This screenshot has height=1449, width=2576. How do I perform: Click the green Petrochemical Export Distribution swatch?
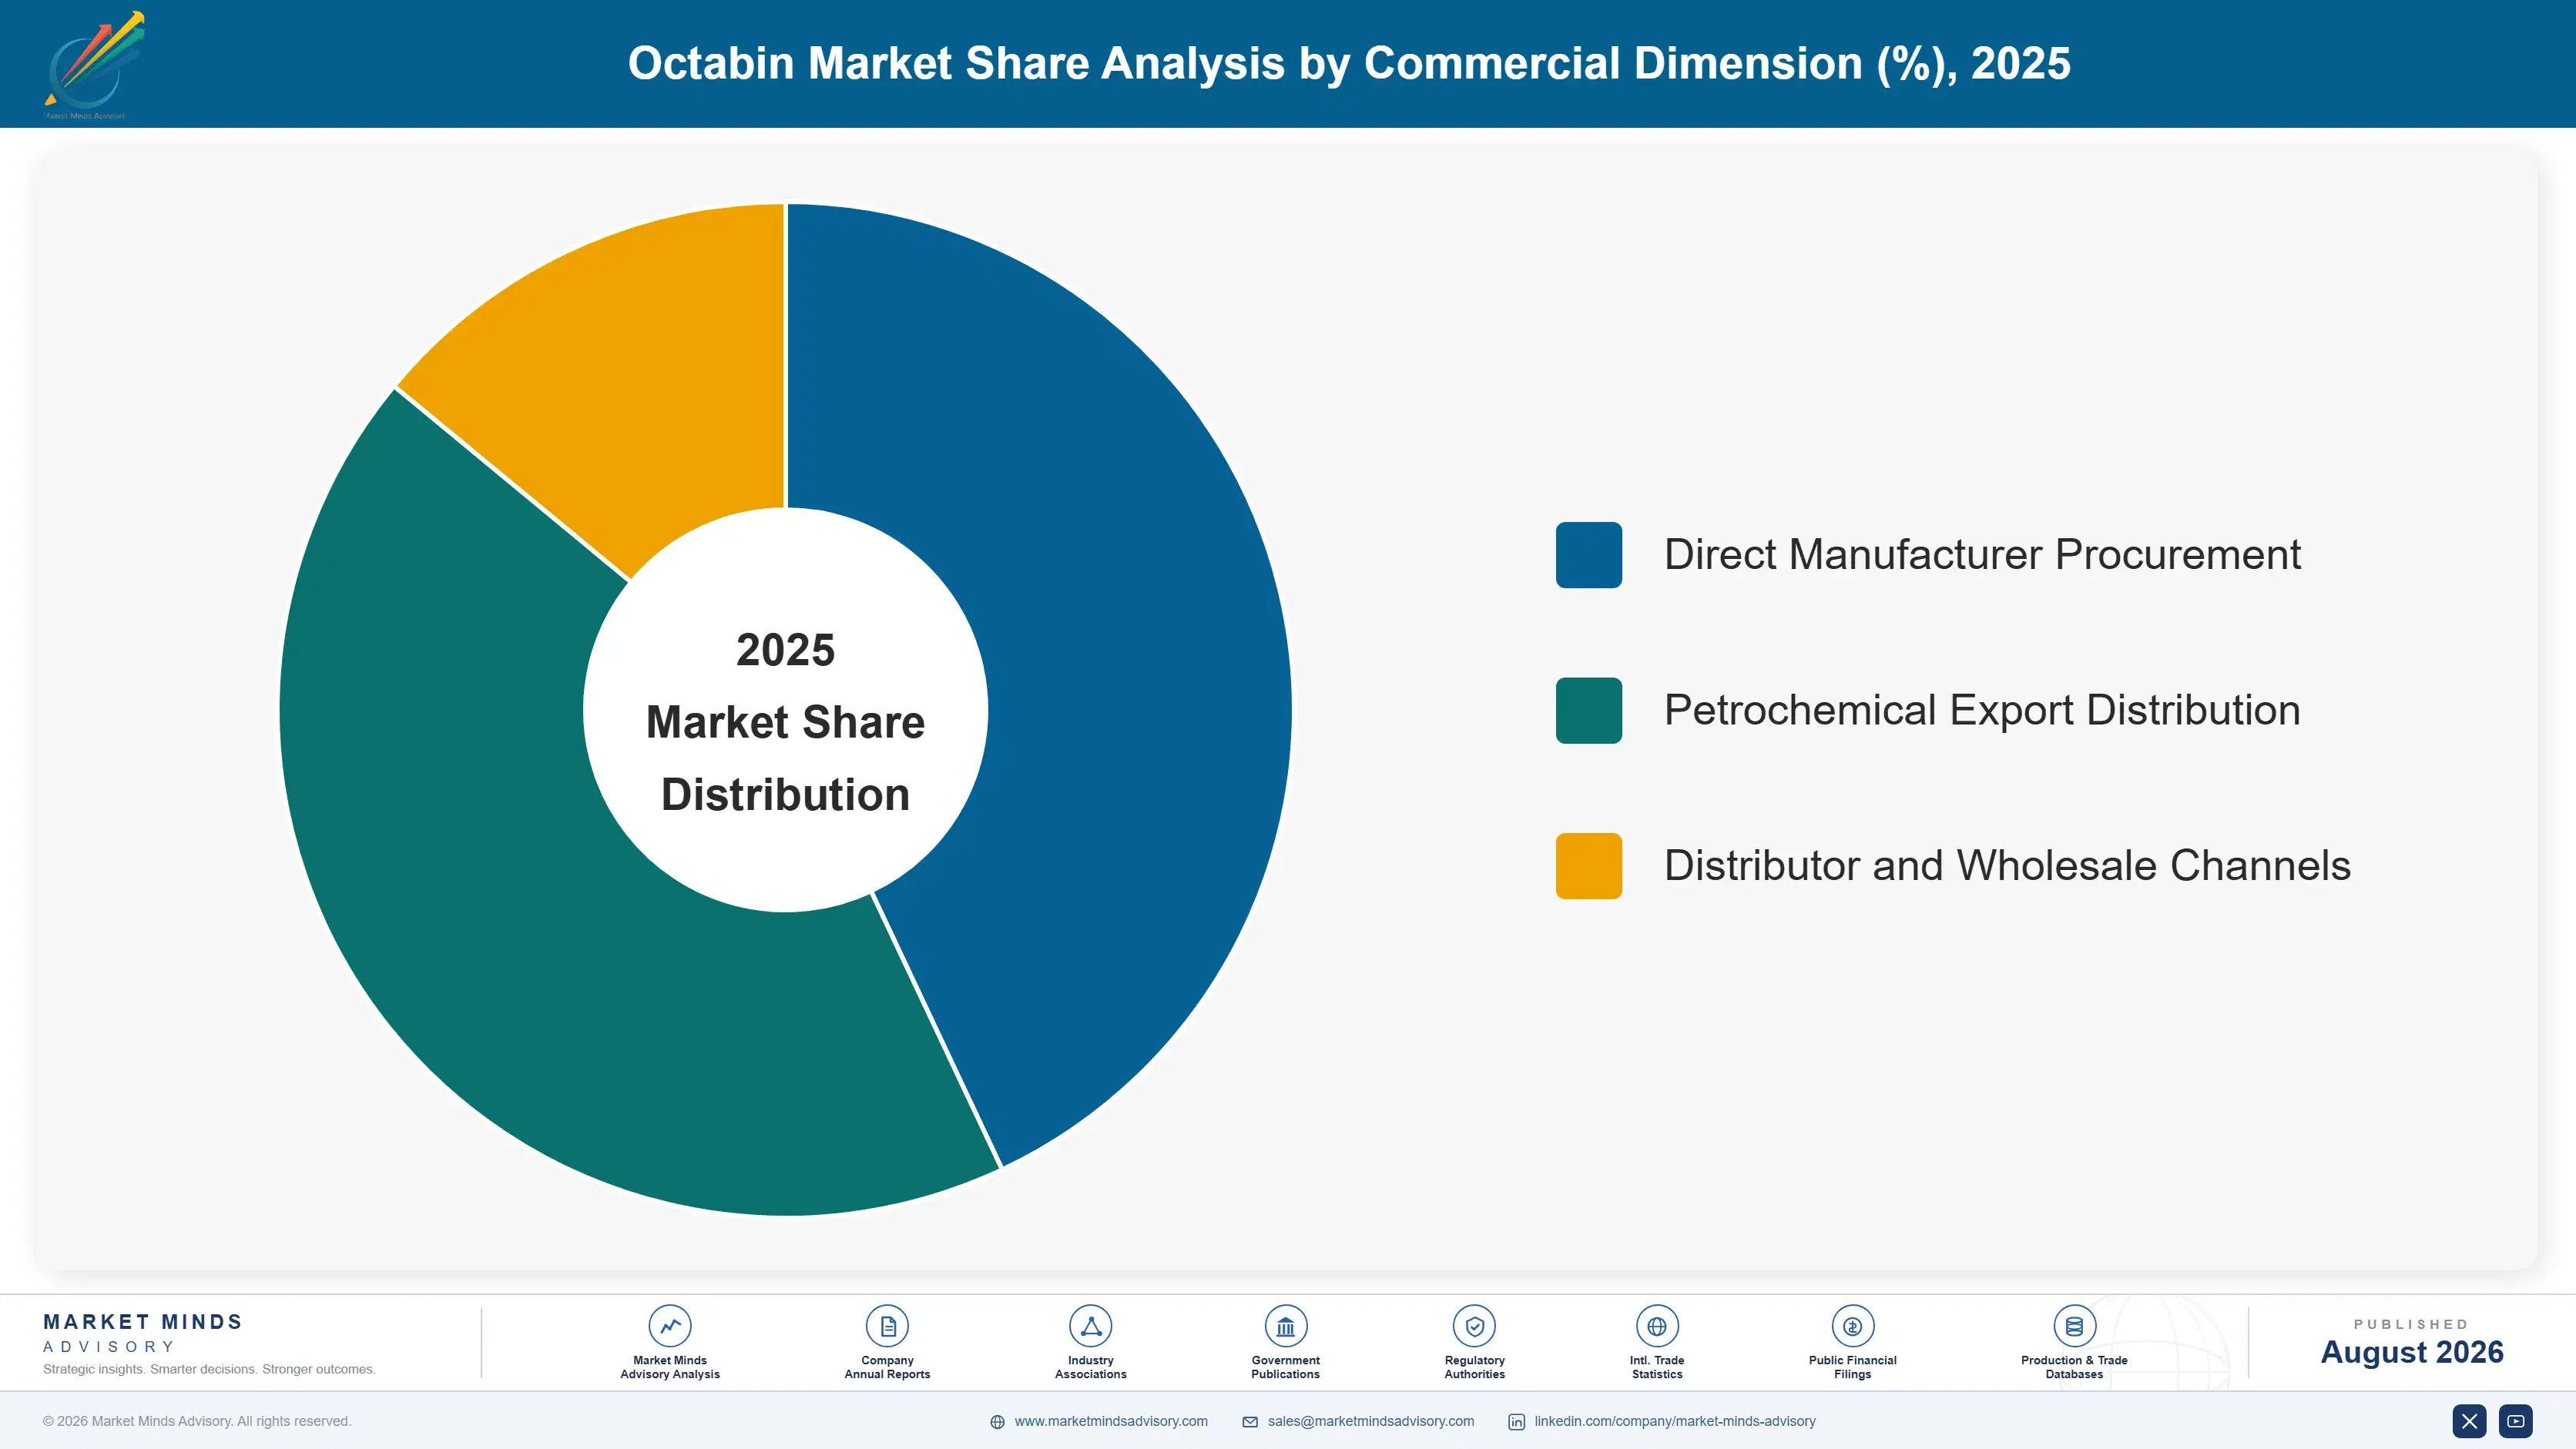pos(1588,711)
